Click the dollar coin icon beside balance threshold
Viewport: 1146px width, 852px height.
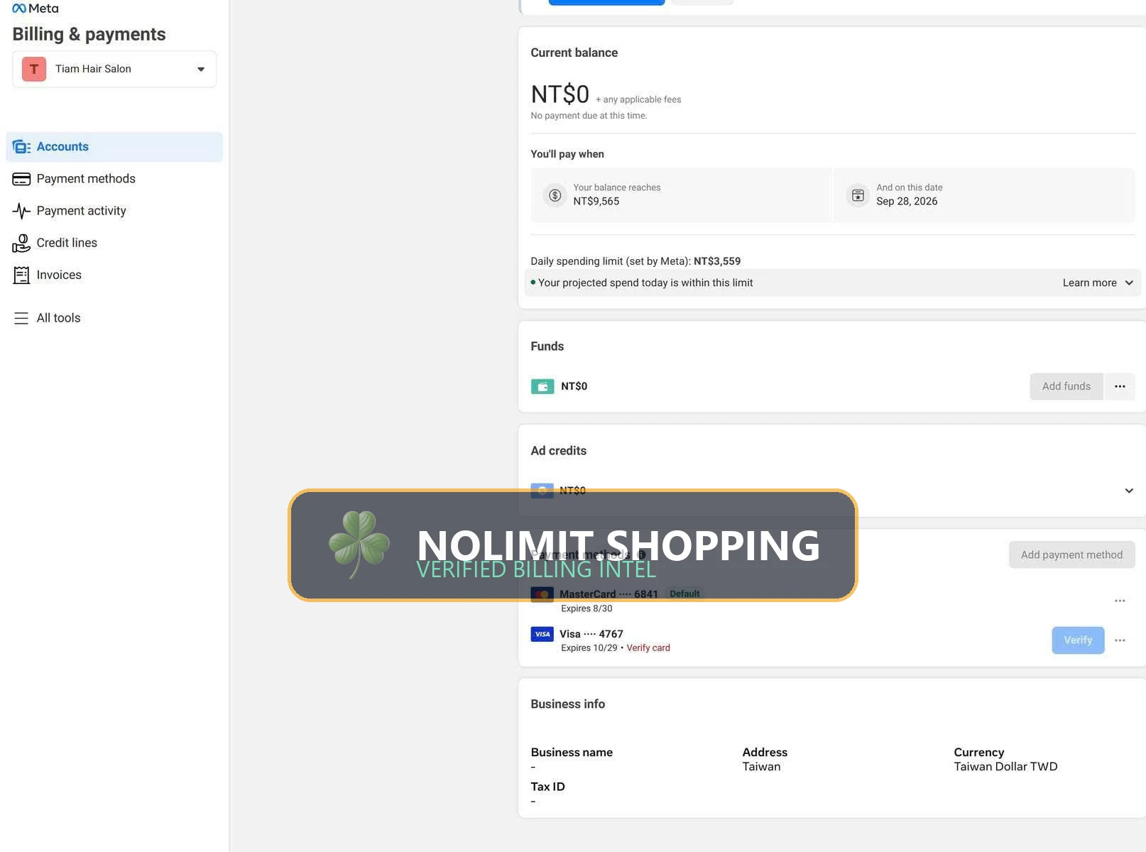tap(555, 195)
